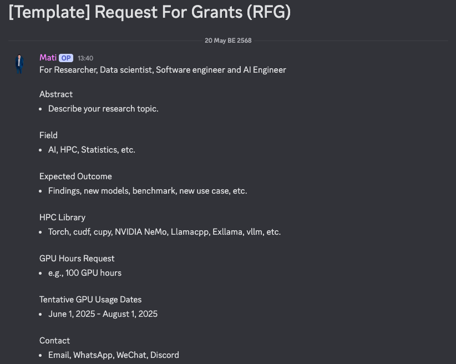Click the GPU Hours Request heading
The height and width of the screenshot is (364, 456).
[x=77, y=259]
